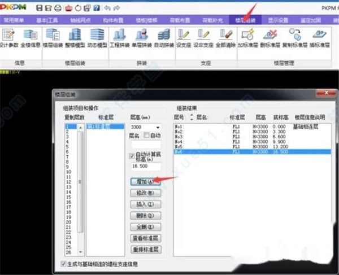Click the red toolbox icon in quick toolbar
339x275 pixels.
(x=68, y=8)
